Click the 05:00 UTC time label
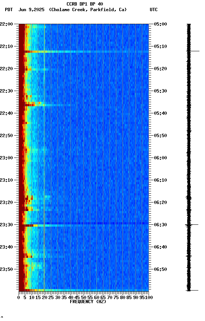 tap(160, 24)
